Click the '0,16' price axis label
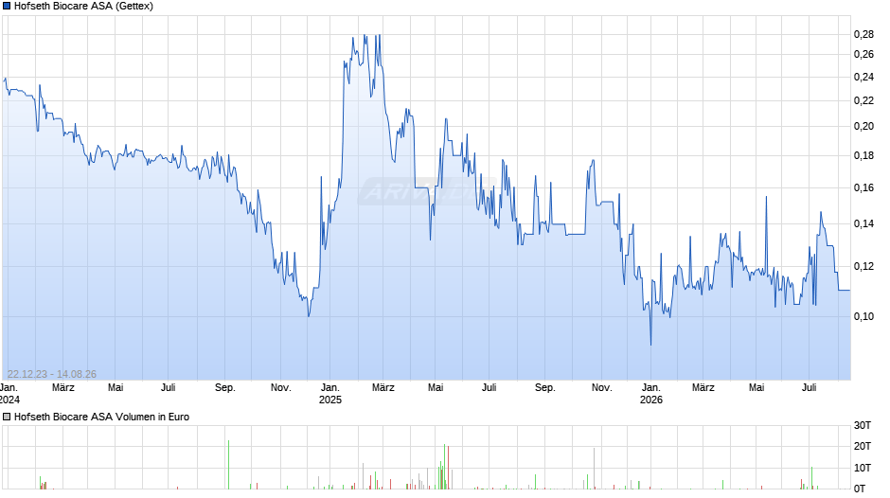Image resolution: width=890 pixels, height=498 pixels. tap(863, 187)
